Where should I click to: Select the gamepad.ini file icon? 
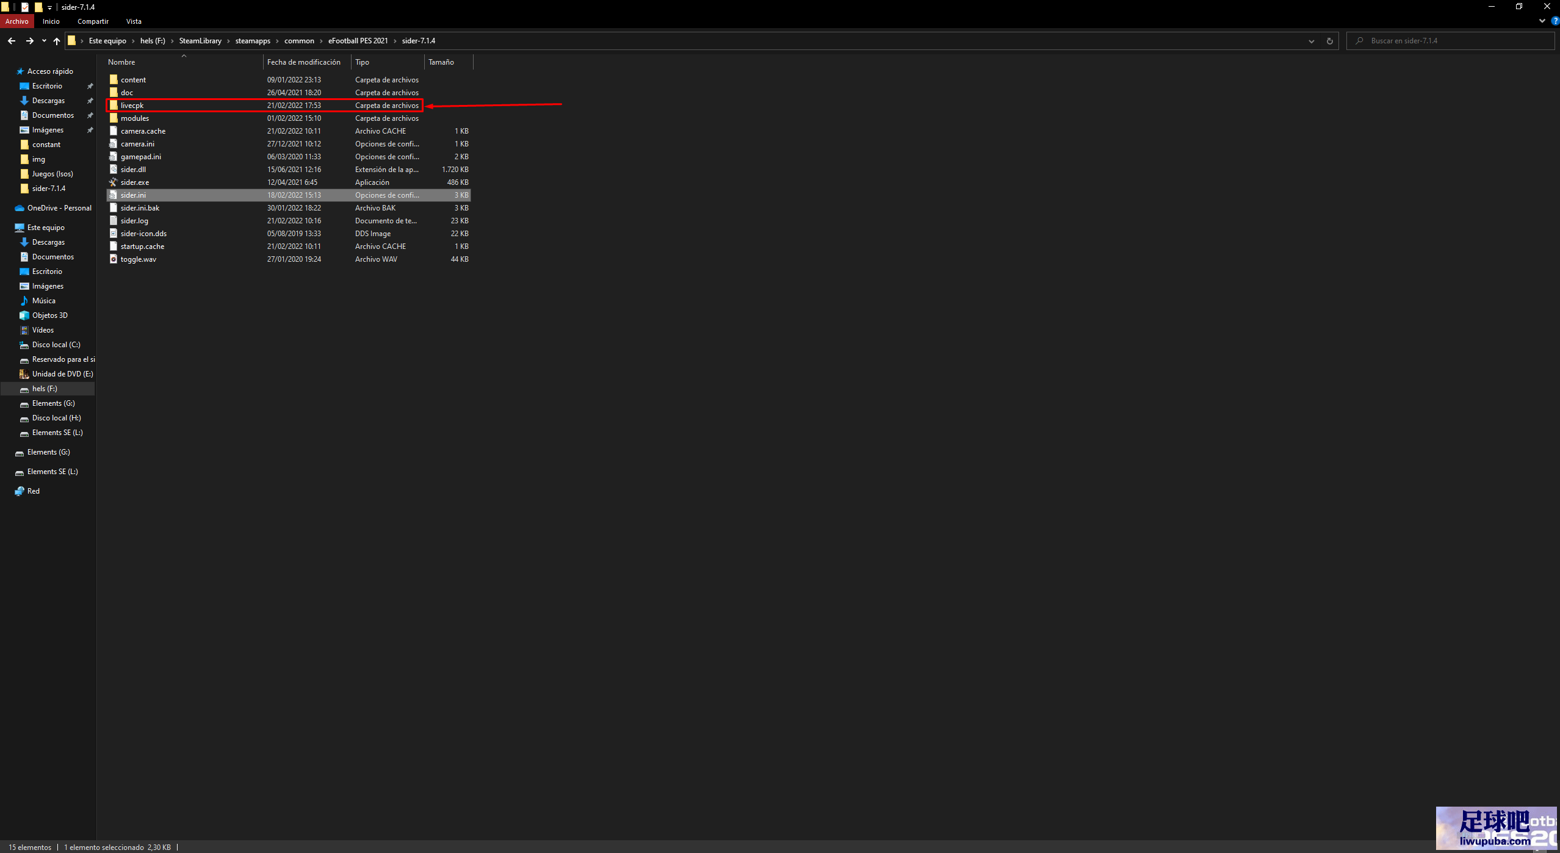(x=114, y=157)
